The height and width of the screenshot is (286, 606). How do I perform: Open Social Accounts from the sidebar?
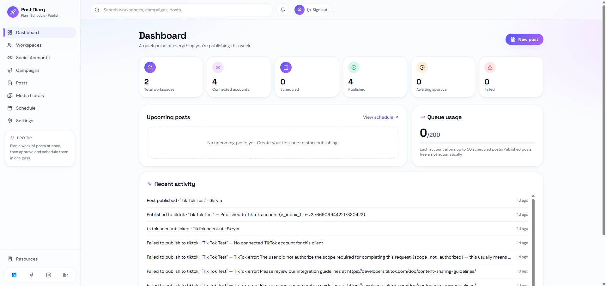click(x=40, y=58)
